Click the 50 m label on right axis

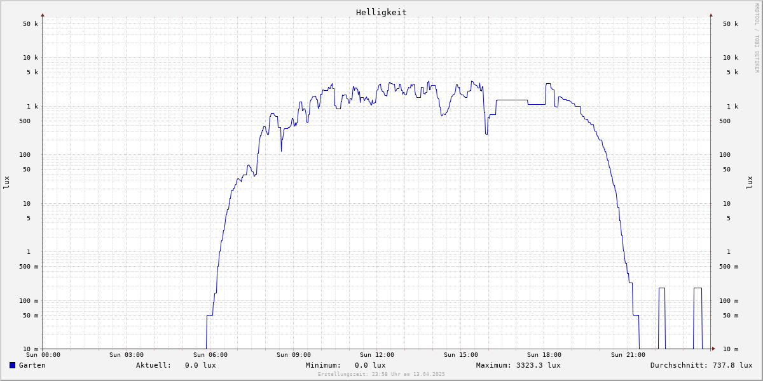coord(731,316)
